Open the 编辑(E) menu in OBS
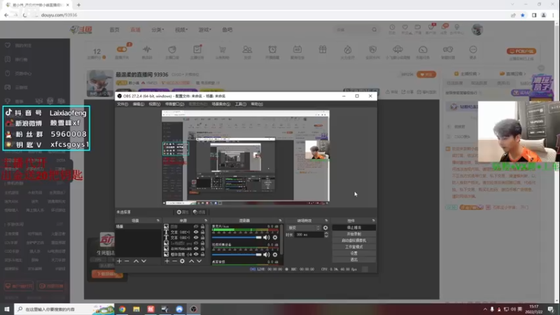Image resolution: width=560 pixels, height=315 pixels. [x=139, y=104]
